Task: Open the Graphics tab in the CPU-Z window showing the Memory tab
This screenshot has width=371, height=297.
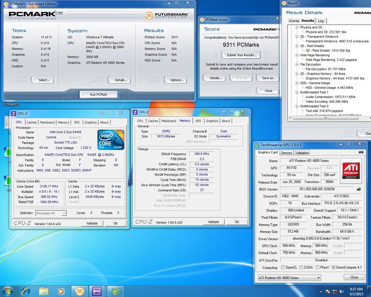Action: coord(212,121)
